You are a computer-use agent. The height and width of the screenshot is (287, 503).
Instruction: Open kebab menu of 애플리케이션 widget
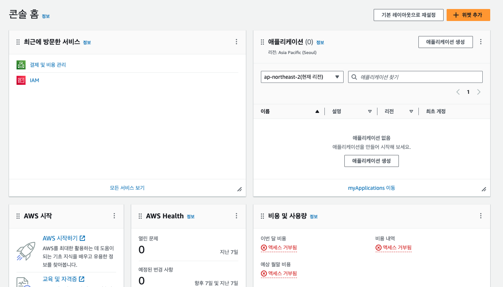click(x=481, y=42)
